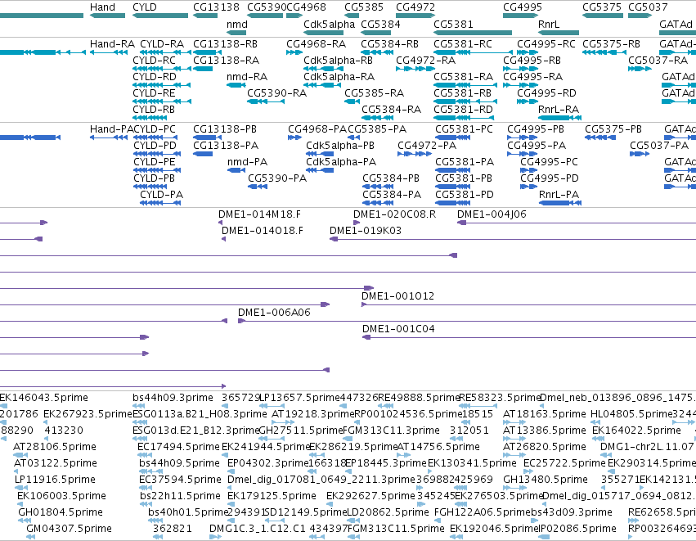
Task: Select the CYLD-PA protein label
Action: point(162,195)
